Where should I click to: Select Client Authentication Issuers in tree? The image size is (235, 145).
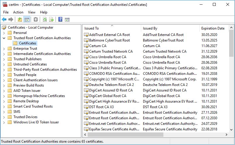point(36,80)
